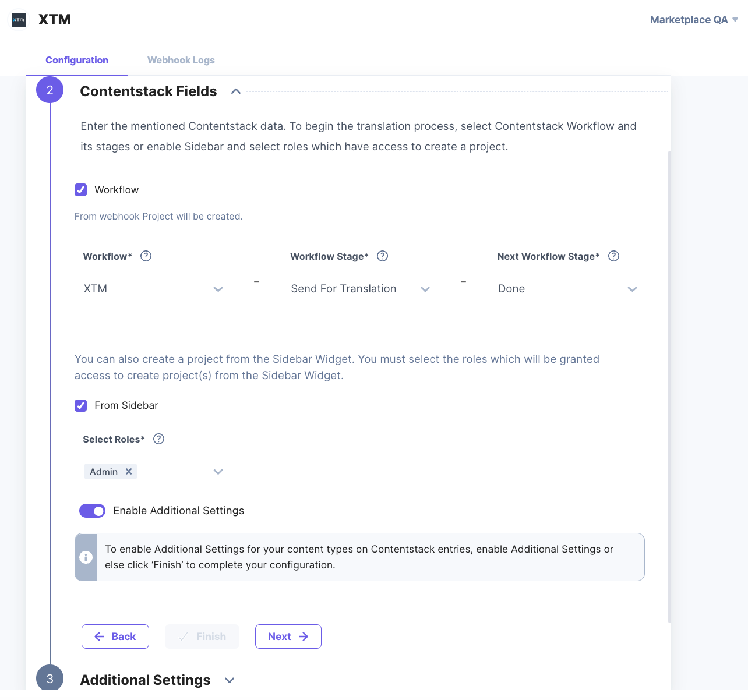Image resolution: width=748 pixels, height=700 pixels.
Task: Click the Additional Settings heading
Action: click(x=145, y=680)
